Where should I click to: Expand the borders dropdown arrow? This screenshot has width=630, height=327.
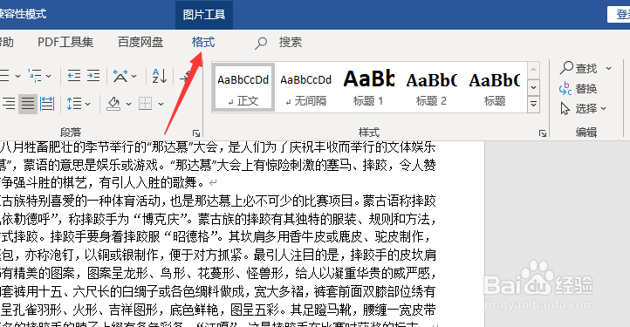(x=161, y=104)
